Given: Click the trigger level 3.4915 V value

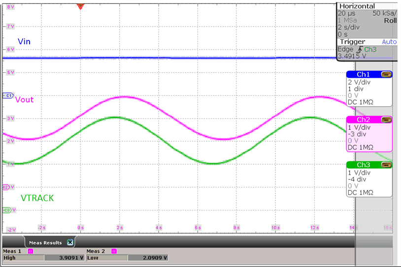Looking at the screenshot, I should [x=352, y=56].
